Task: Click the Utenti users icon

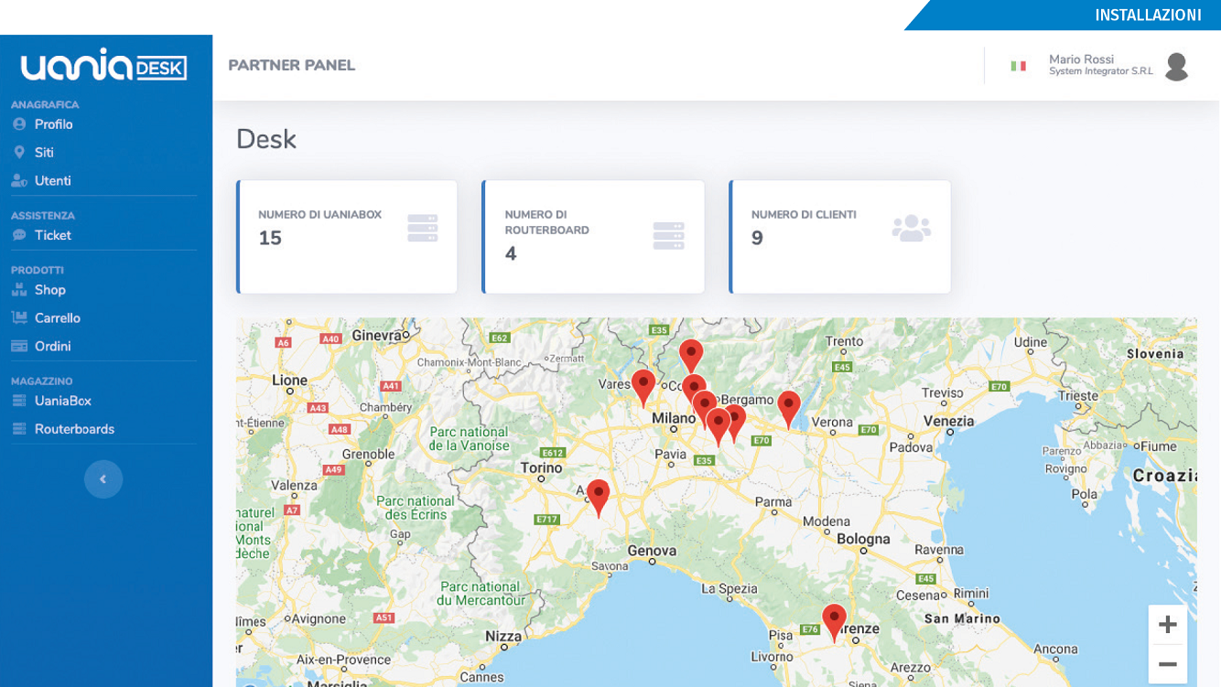Action: coord(19,180)
